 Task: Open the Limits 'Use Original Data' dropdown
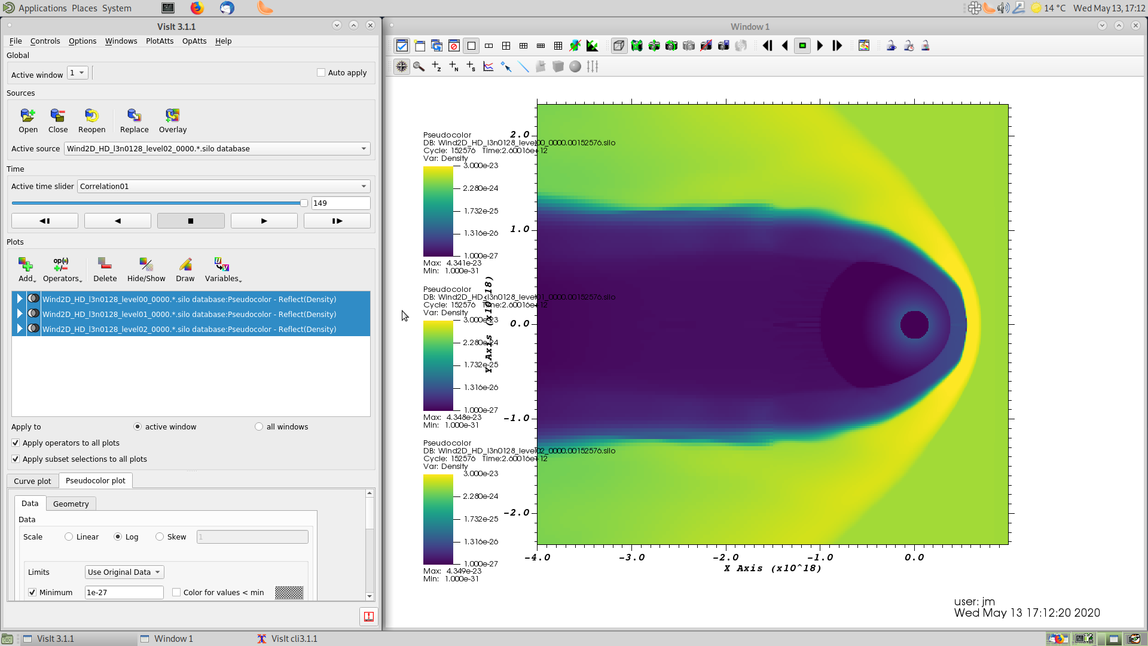click(x=124, y=572)
